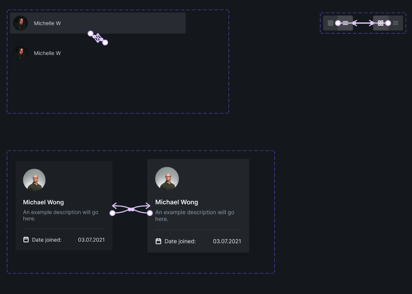This screenshot has height=294, width=412.
Task: Click calendar icon in left Michael Wong card
Action: (26, 240)
